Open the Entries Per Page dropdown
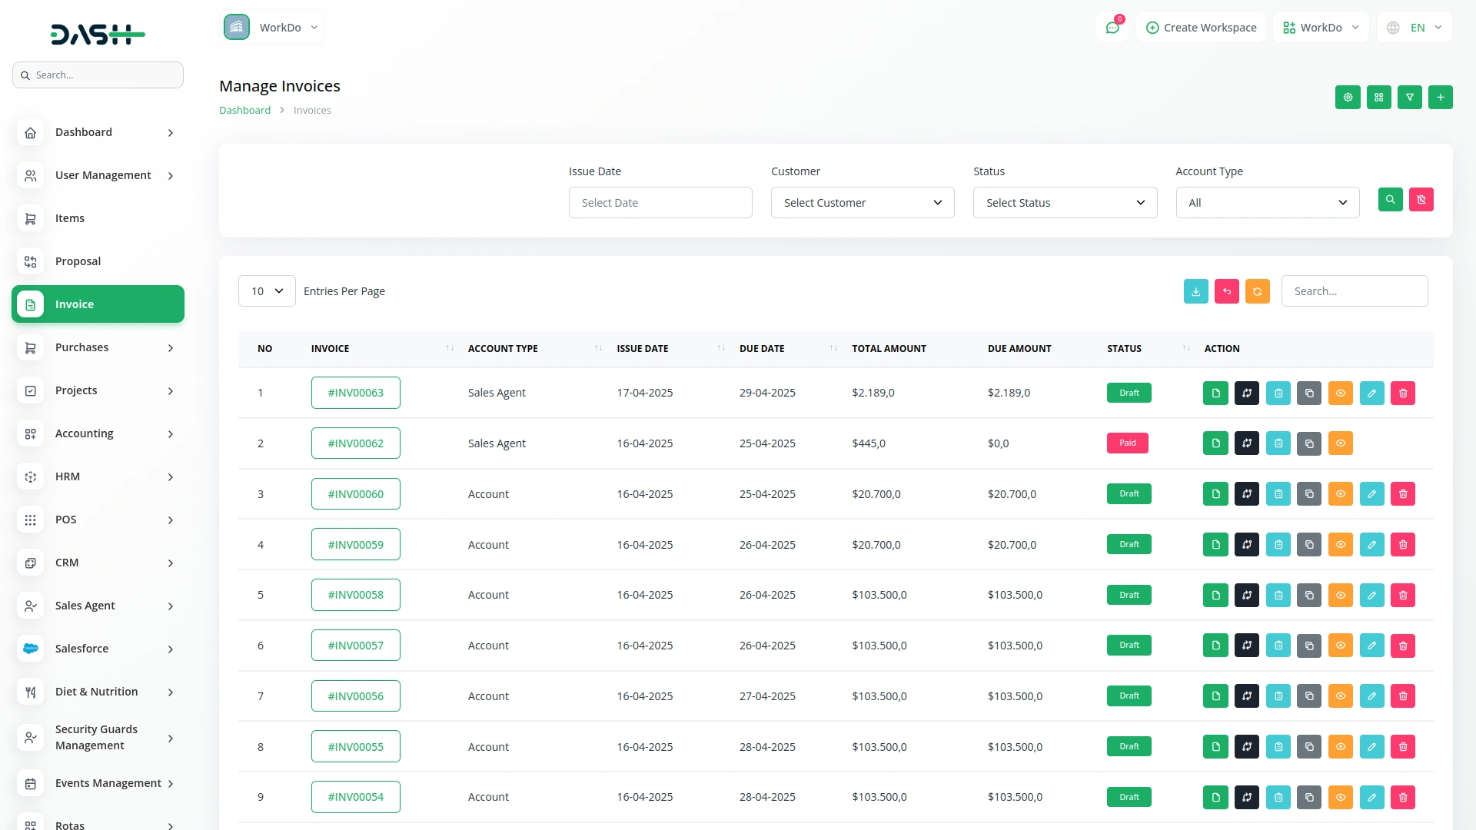 tap(267, 291)
